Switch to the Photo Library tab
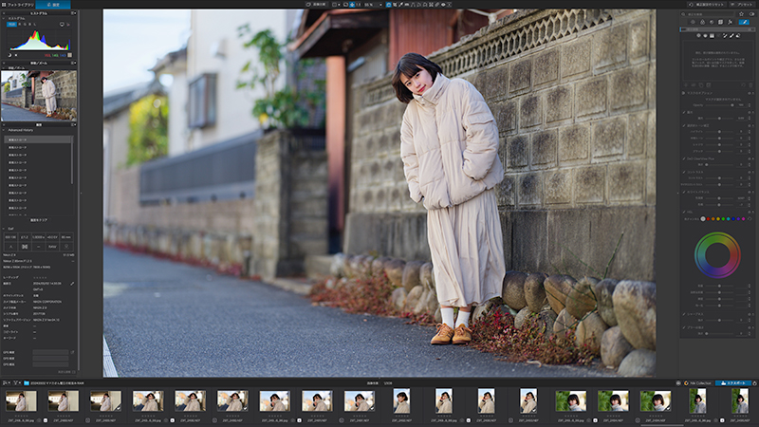This screenshot has height=427, width=759. (17, 5)
